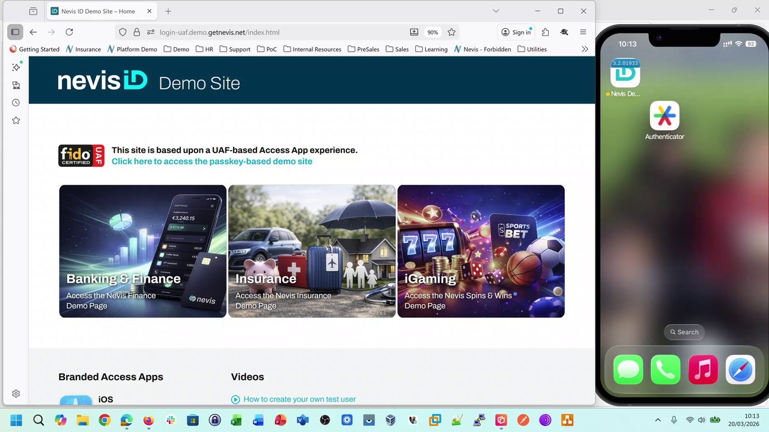This screenshot has height=432, width=769.
Task: Open the Insurance demo card
Action: 312,251
